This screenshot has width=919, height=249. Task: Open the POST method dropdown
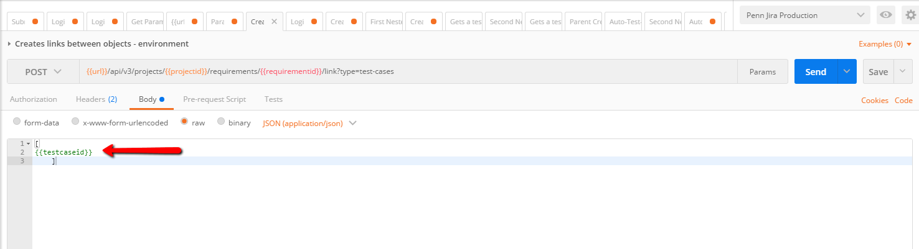click(43, 71)
